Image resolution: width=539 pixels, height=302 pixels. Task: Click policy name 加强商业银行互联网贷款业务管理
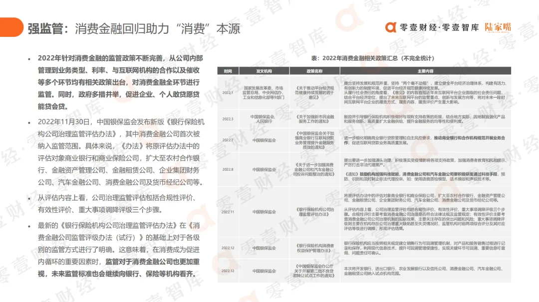pos(314,140)
